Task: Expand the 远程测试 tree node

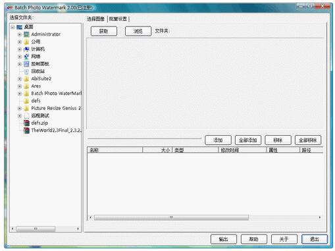Action: 20,116
